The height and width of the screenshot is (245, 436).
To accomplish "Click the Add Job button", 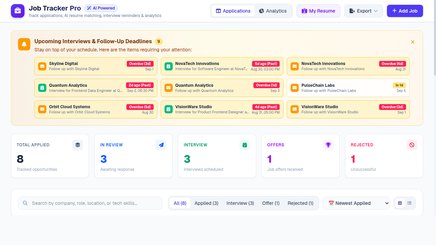I will click(x=405, y=11).
